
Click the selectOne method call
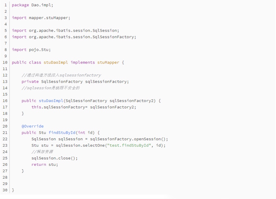(x=96, y=145)
